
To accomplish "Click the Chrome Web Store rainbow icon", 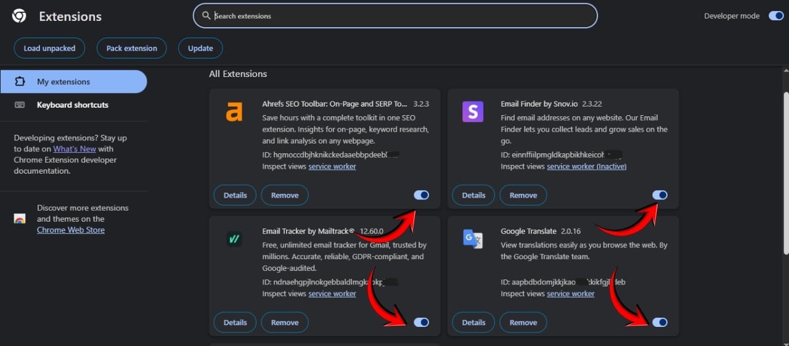I will click(20, 219).
